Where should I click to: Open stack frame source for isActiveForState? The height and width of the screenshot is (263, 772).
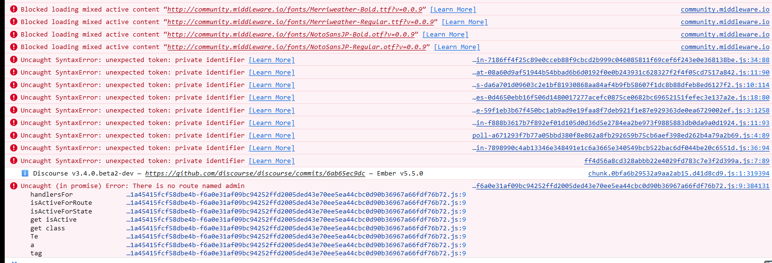click(x=296, y=211)
